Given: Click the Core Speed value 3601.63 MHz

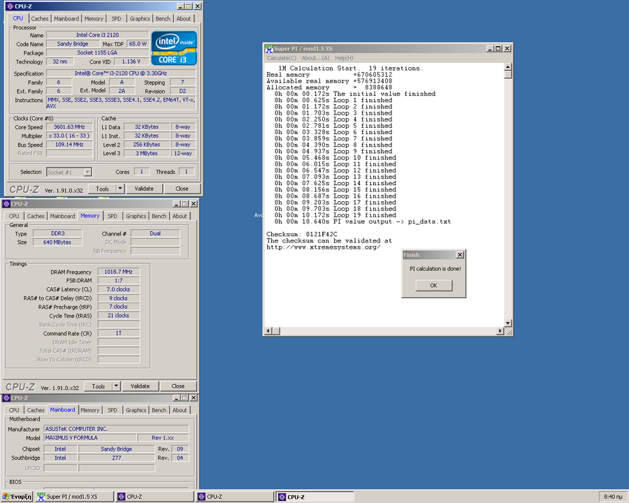Looking at the screenshot, I should (69, 126).
